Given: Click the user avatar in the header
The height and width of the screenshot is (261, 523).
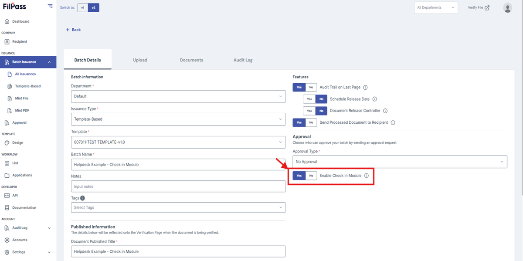Looking at the screenshot, I should [x=508, y=7].
